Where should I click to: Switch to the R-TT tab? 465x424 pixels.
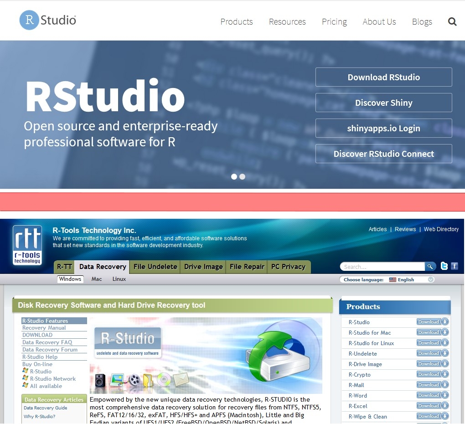[64, 267]
